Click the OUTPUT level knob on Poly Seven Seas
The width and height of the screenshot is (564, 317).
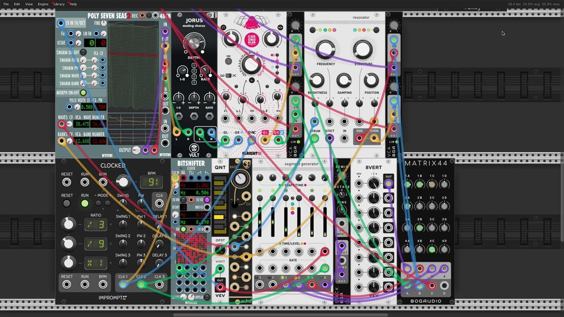[x=136, y=150]
